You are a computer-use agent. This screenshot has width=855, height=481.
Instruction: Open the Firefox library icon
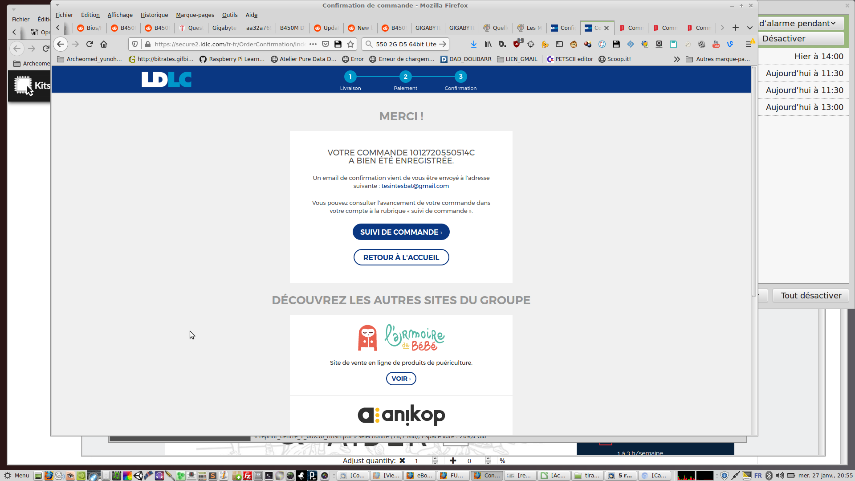[x=488, y=44]
